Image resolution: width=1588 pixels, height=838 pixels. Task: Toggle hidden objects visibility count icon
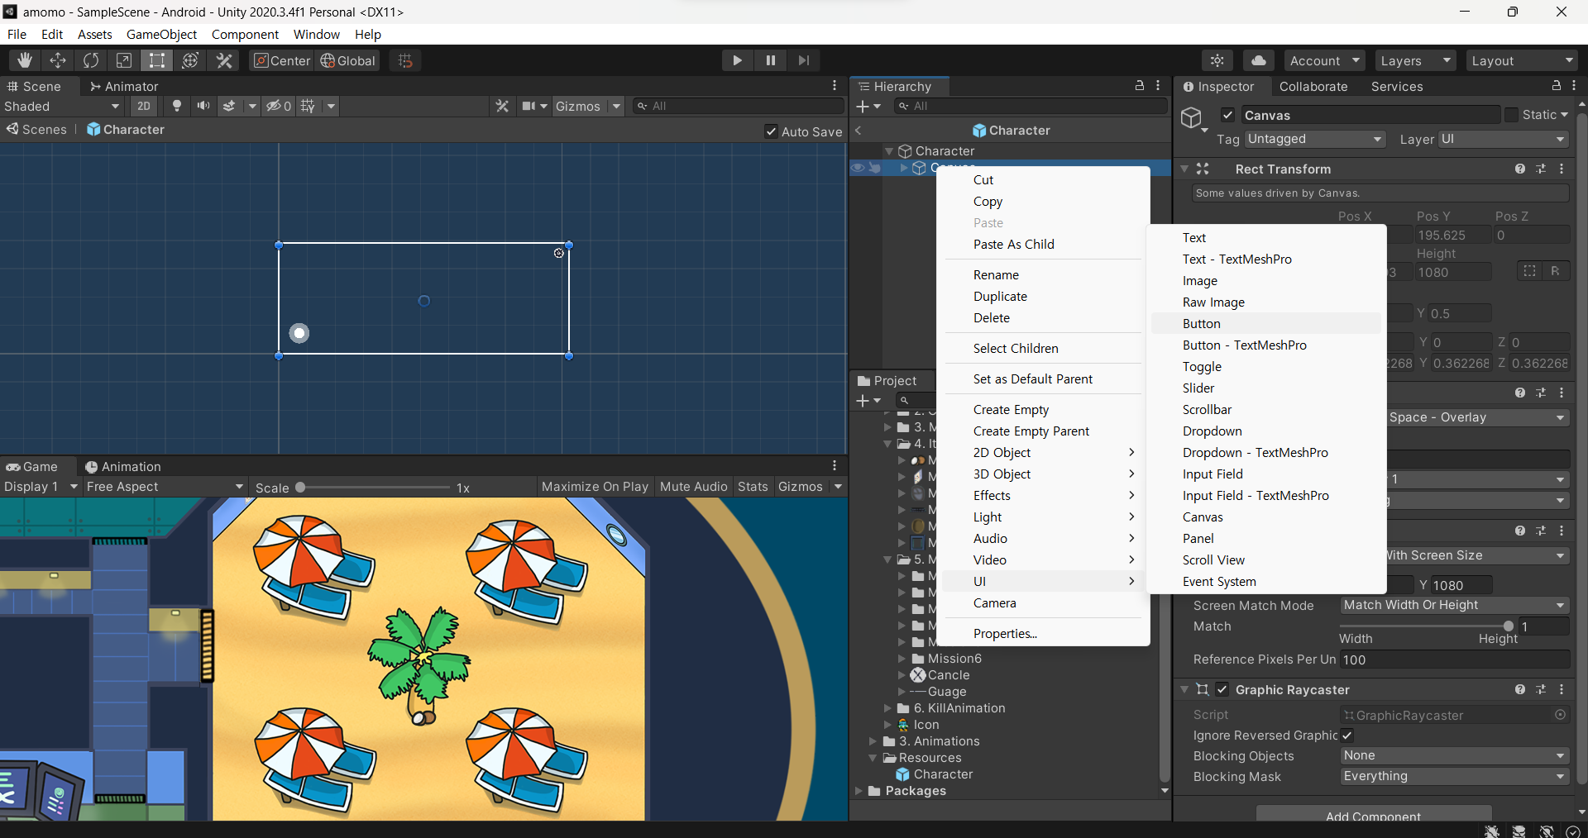[x=279, y=106]
